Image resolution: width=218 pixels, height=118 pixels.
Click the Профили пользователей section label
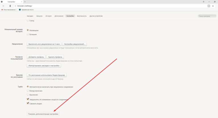coord(17,58)
